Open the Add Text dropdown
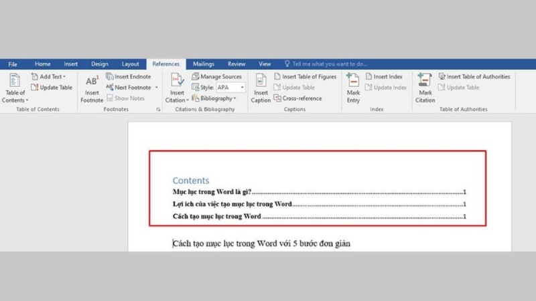Image resolution: width=536 pixels, height=301 pixels. click(x=49, y=77)
